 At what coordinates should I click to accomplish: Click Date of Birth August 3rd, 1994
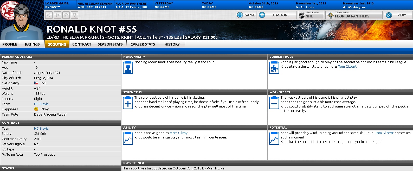tap(47, 73)
